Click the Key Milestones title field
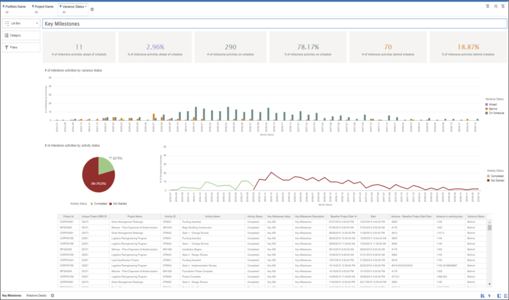Screen dimensions: 509x300 (x=274, y=24)
